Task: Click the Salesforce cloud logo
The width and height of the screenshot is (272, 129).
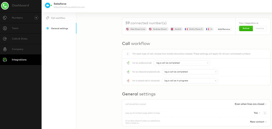Action: point(48,5)
